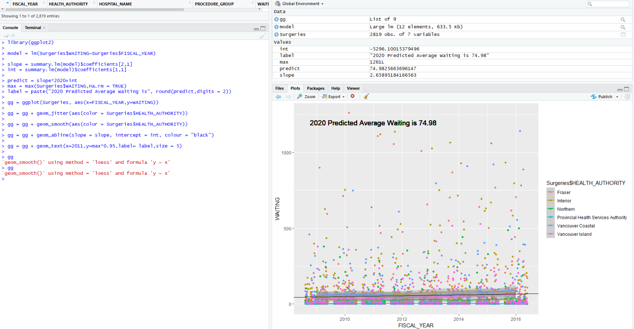
Task: Remove current plot red X
Action: [353, 96]
